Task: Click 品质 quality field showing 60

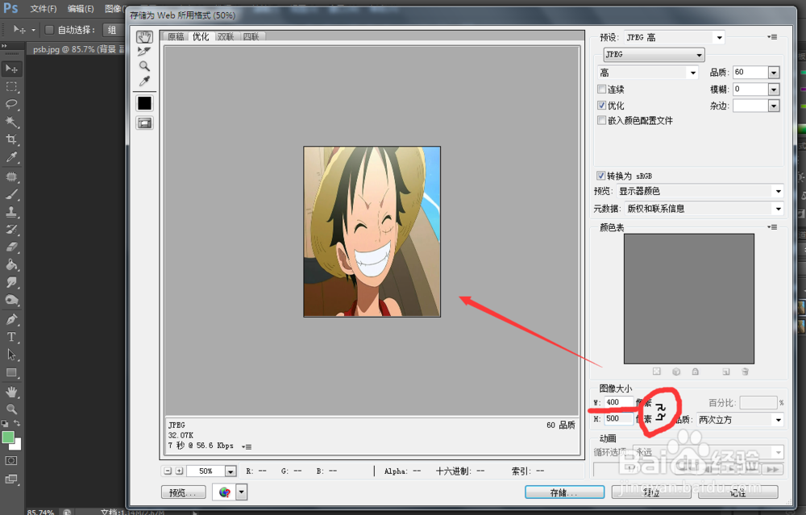Action: tap(750, 73)
